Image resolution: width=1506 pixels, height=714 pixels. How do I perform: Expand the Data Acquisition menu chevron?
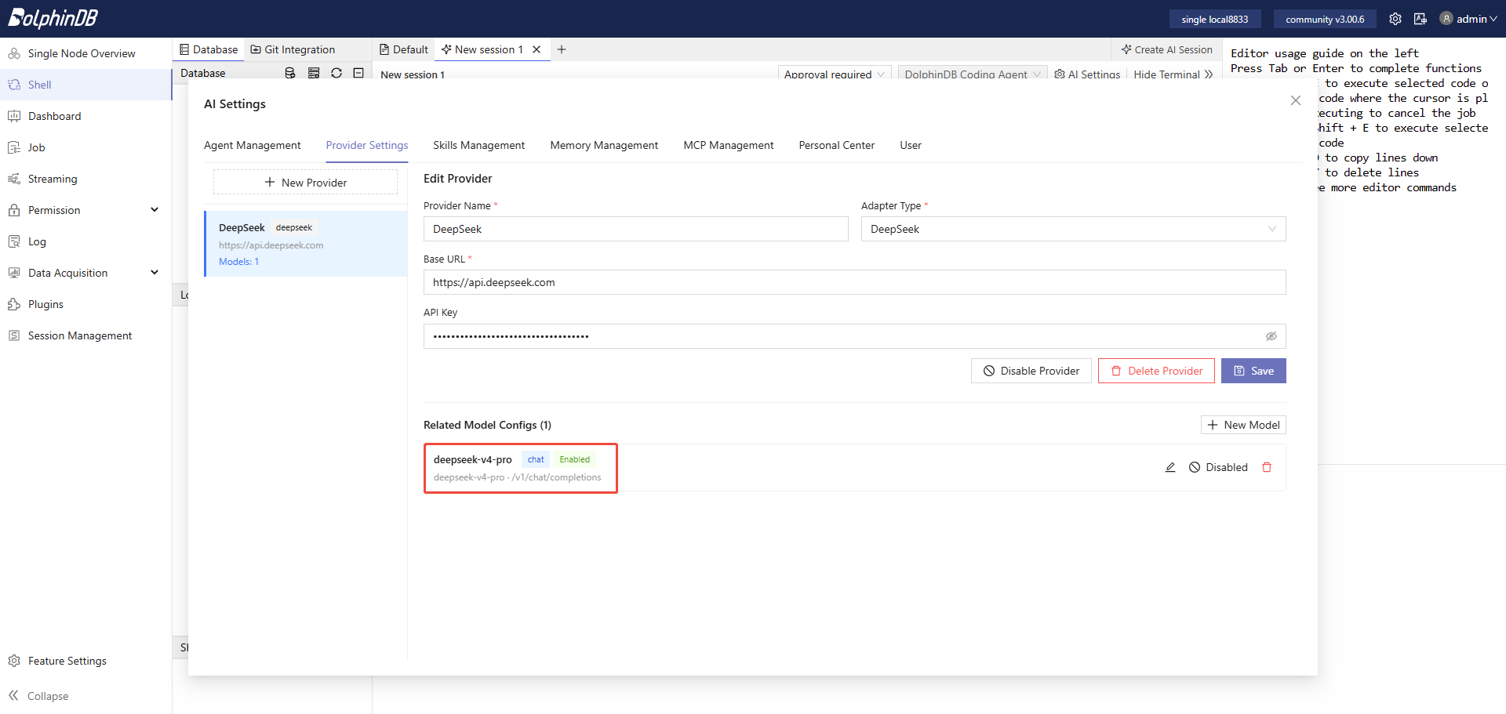point(155,273)
